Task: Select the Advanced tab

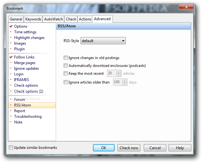Action: [102, 19]
